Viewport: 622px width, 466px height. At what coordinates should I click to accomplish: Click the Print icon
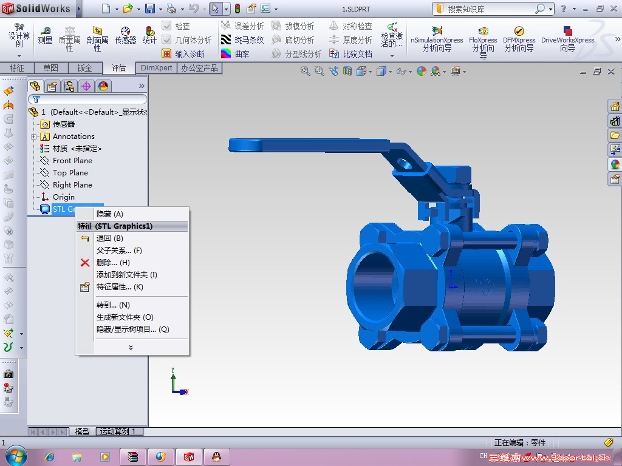171,8
